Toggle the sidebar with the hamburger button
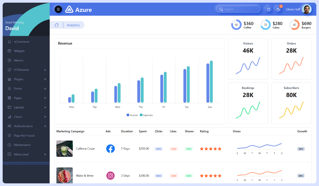This screenshot has width=319, height=186. tap(58, 9)
